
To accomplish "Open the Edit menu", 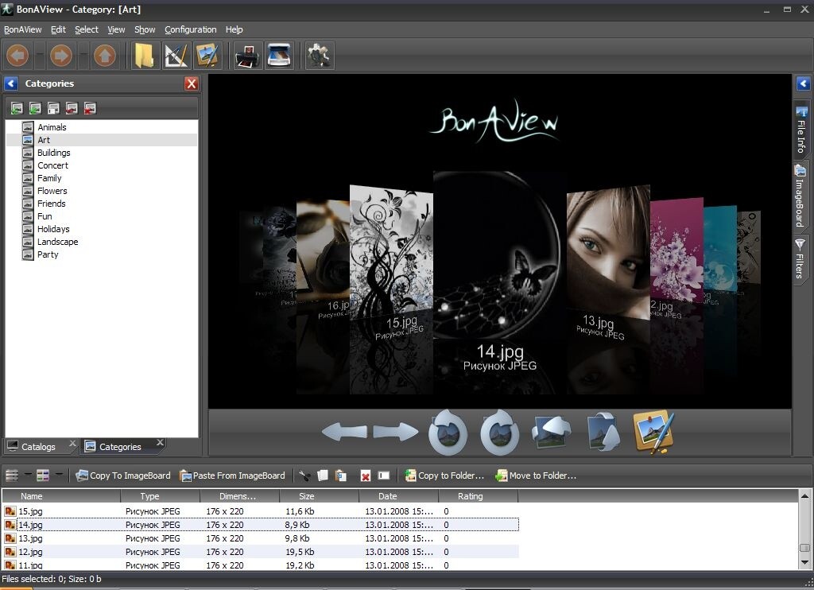I will [x=58, y=29].
